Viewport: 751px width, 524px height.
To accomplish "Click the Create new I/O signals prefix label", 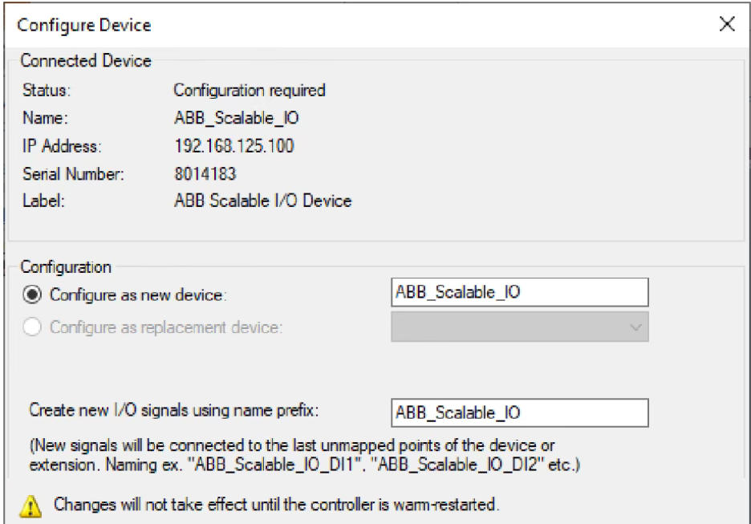I will (x=174, y=410).
